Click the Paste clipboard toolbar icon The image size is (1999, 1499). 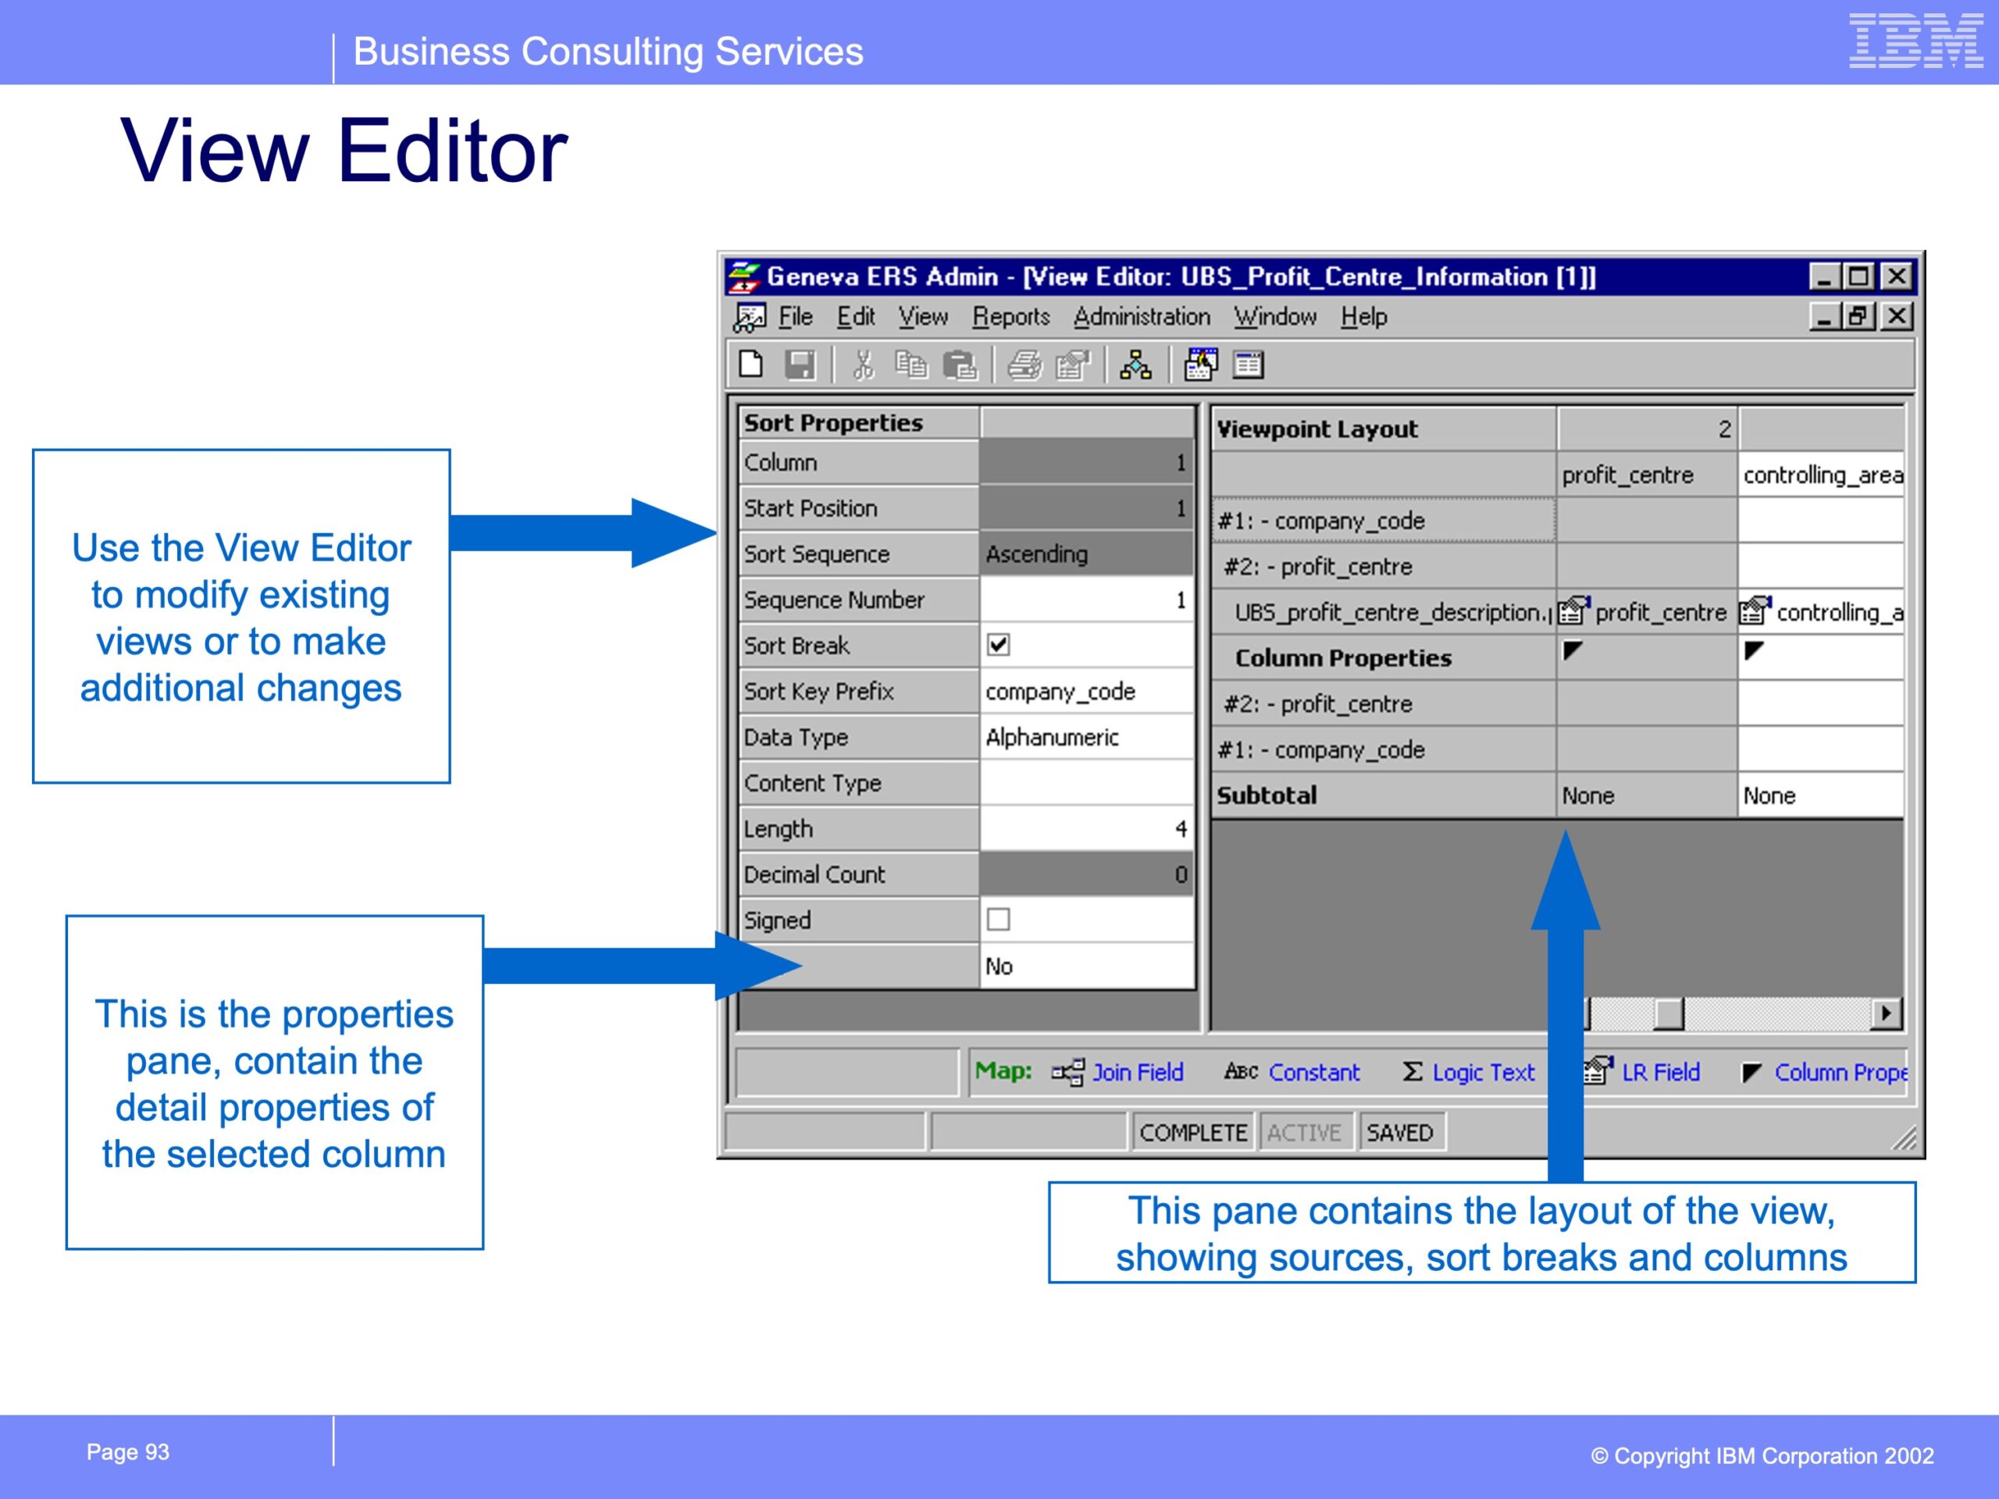(960, 365)
